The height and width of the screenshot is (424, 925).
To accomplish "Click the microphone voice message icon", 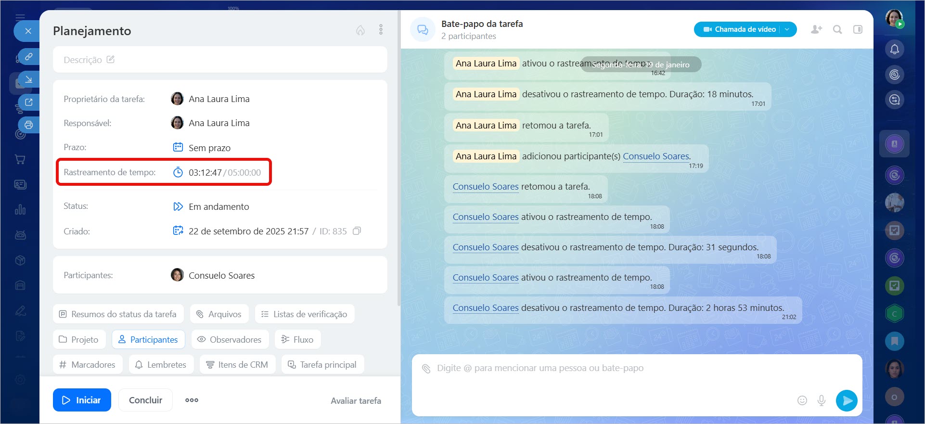I will (x=822, y=400).
